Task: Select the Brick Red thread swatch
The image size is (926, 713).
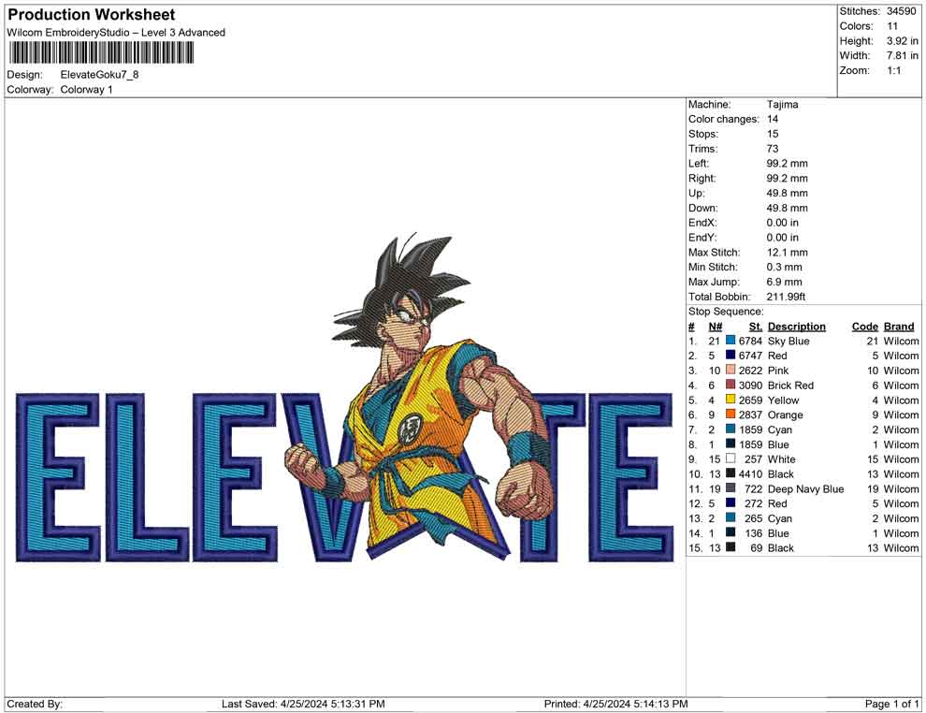Action: tap(730, 385)
